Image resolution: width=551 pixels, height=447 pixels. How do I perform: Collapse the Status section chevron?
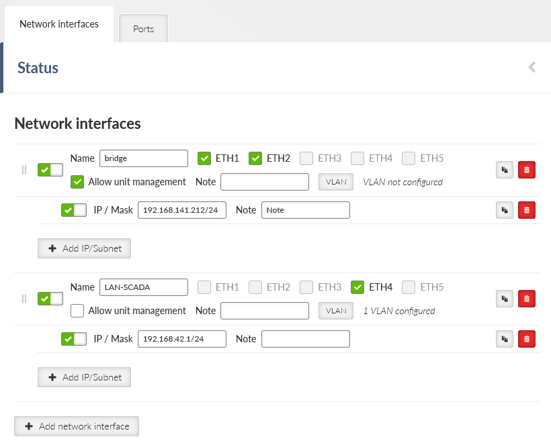click(532, 67)
